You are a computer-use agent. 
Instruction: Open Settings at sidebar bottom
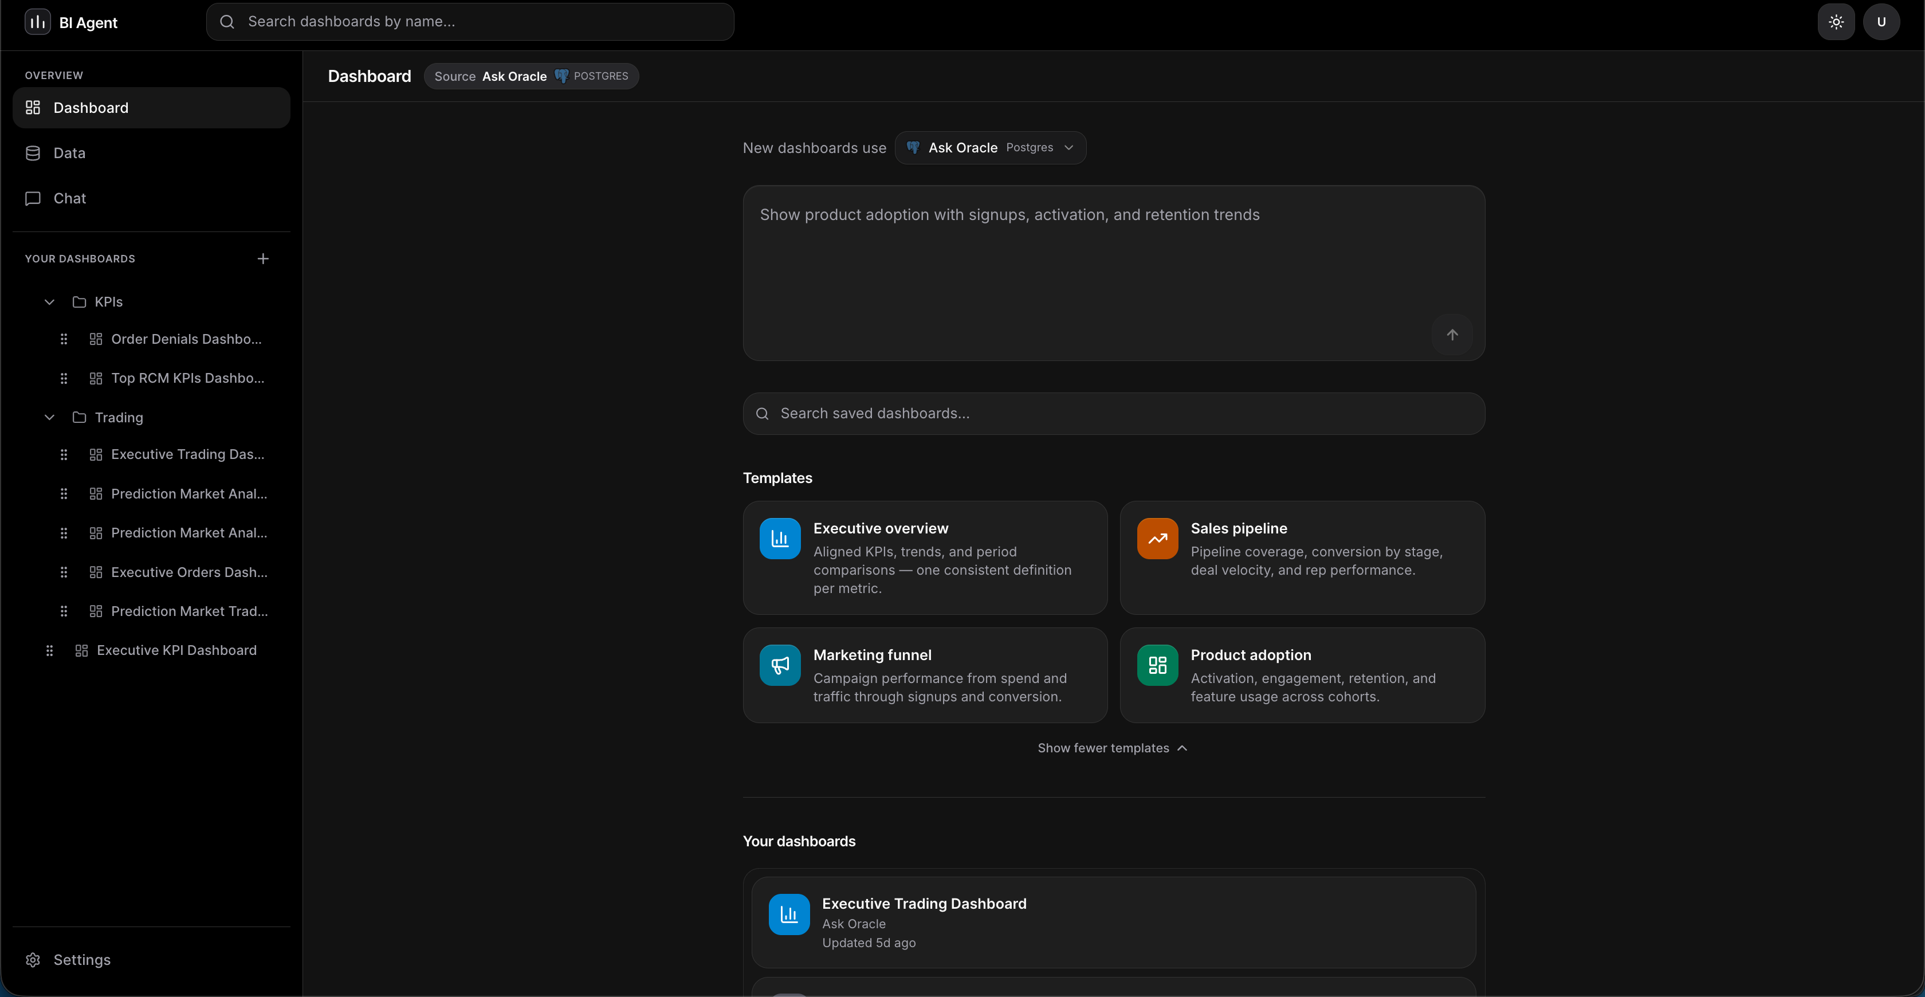pos(152,960)
